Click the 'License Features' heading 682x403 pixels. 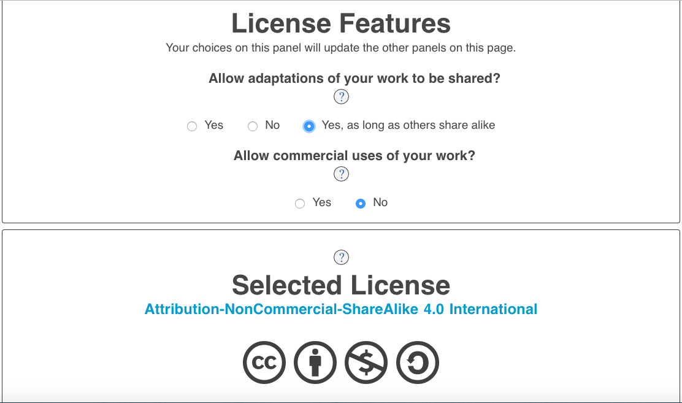pos(341,23)
